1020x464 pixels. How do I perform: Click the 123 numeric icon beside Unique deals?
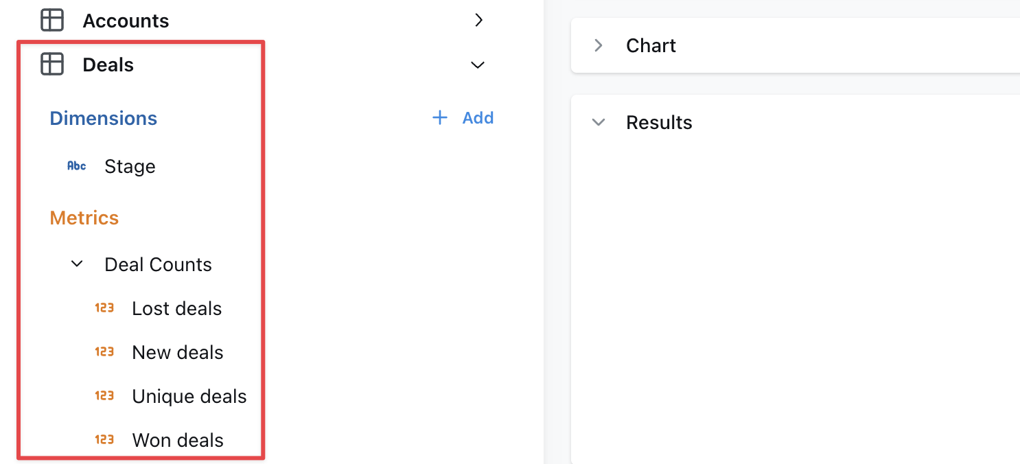104,395
